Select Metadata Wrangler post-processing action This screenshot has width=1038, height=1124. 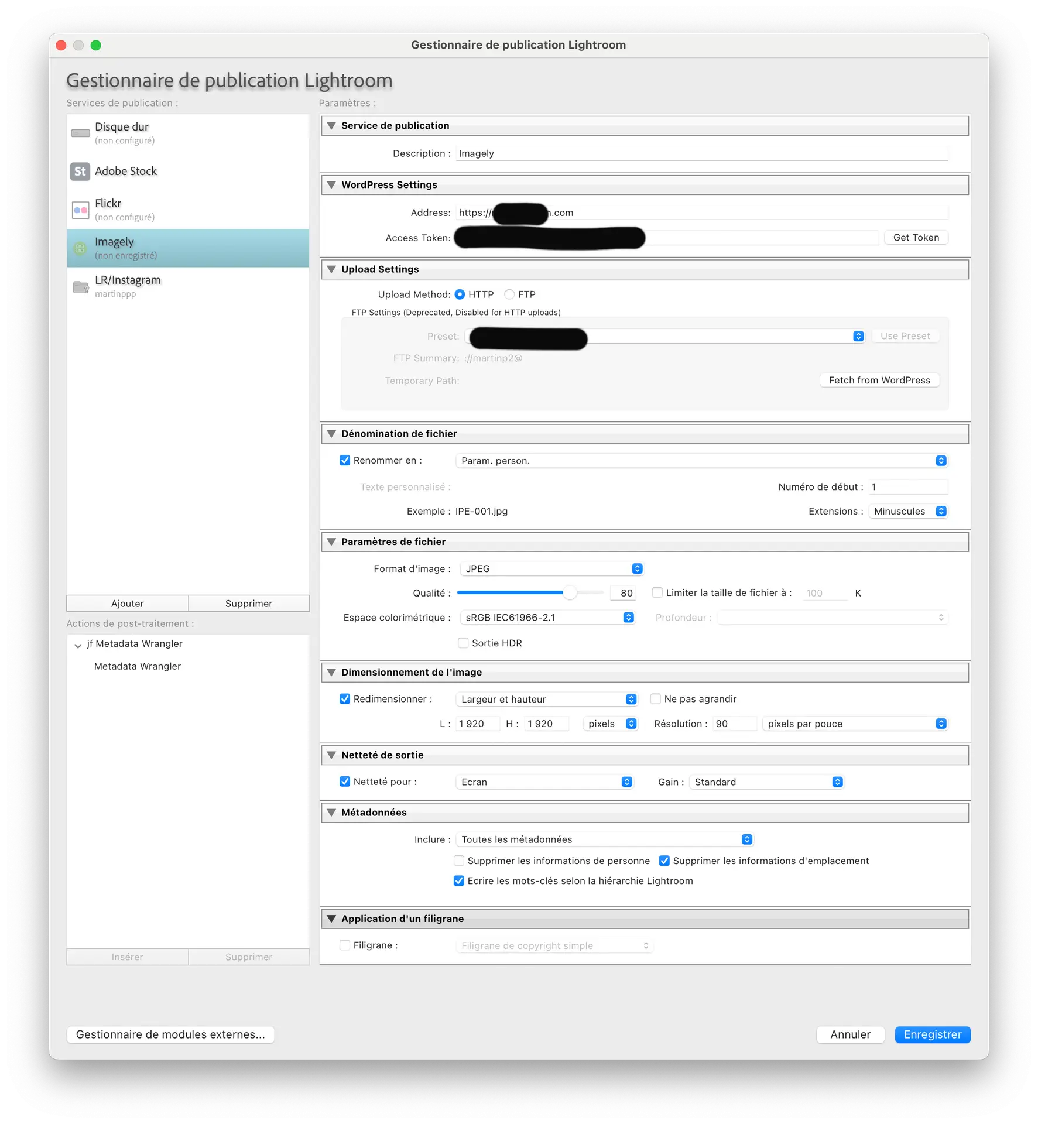[x=138, y=666]
